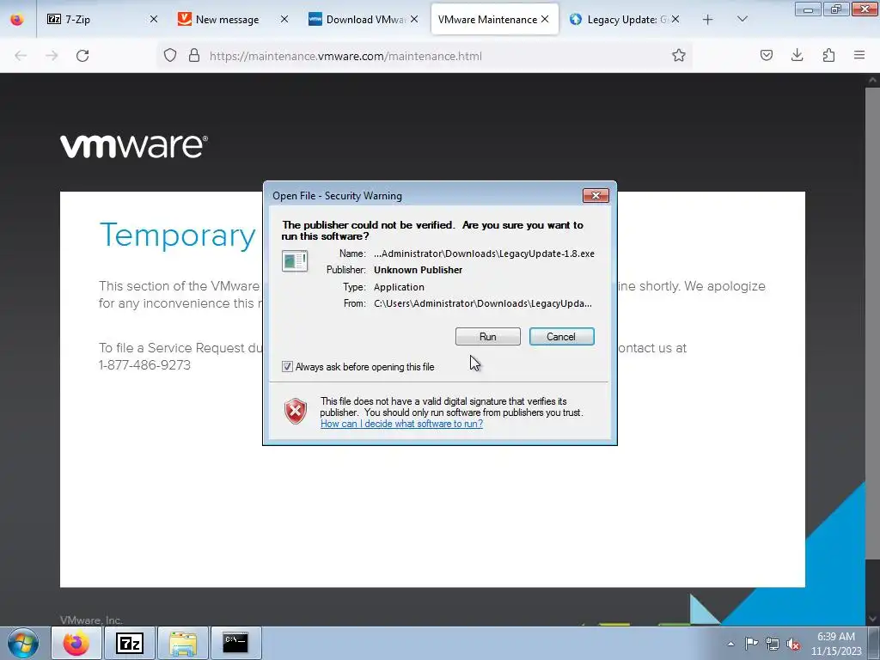
Task: Click the Unknown Publisher text
Action: pos(419,270)
